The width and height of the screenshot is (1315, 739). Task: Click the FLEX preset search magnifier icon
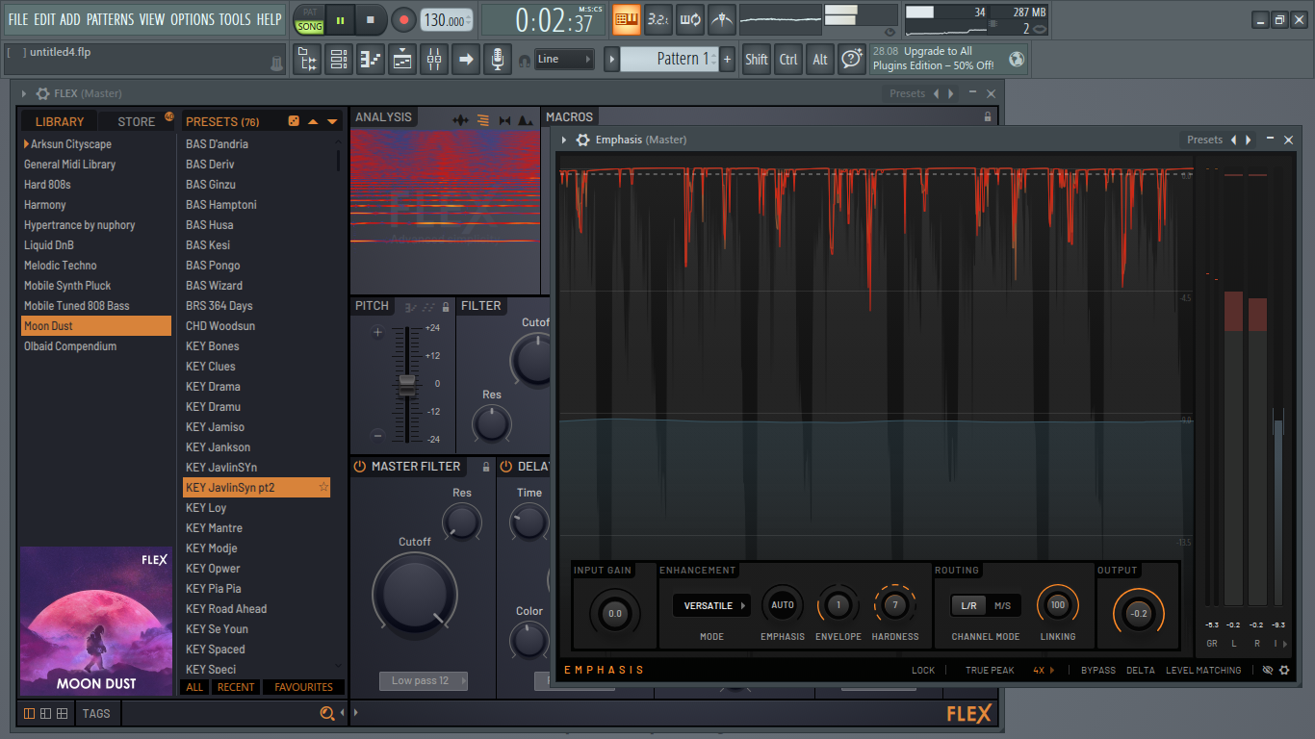pyautogui.click(x=327, y=713)
